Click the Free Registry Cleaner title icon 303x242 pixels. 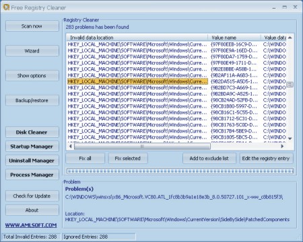[x=6, y=7]
